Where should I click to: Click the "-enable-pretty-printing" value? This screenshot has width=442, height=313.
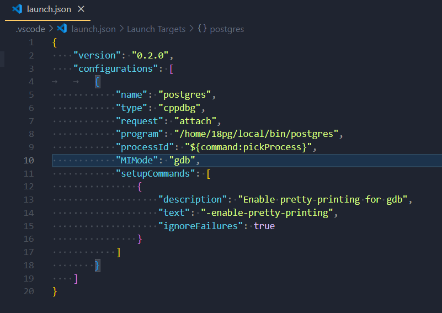(x=267, y=213)
